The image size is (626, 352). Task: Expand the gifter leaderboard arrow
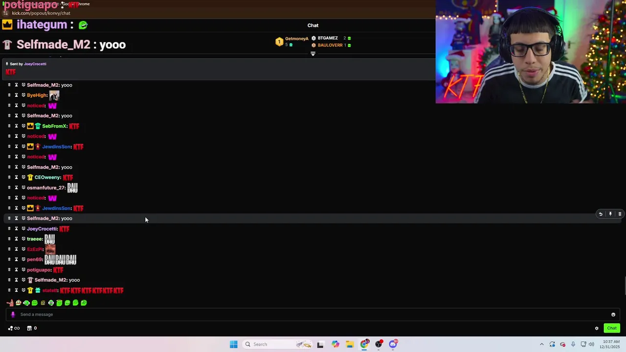pos(313,54)
